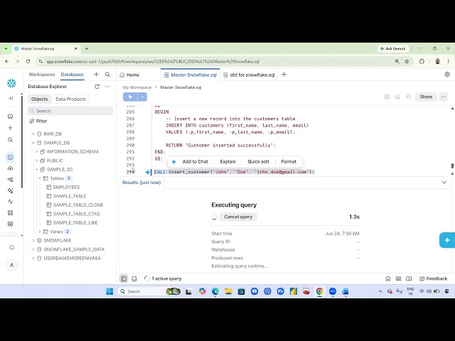Click the editor vertical scrollbar thumb
The height and width of the screenshot is (341, 455).
(452, 166)
